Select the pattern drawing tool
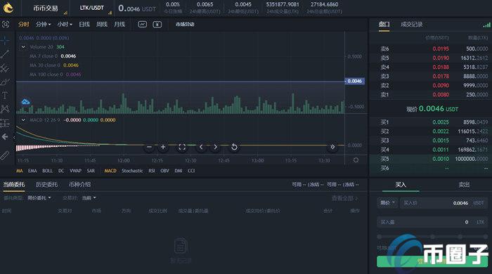Viewport: 492px width, 274px height. point(5,109)
